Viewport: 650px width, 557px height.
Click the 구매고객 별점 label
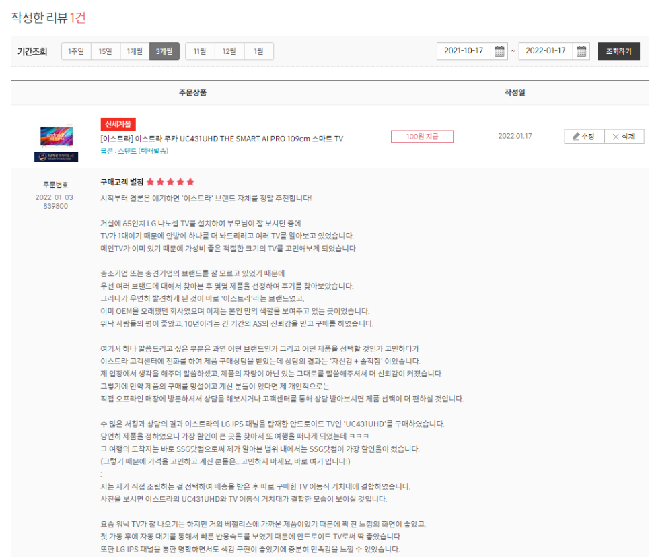[122, 182]
